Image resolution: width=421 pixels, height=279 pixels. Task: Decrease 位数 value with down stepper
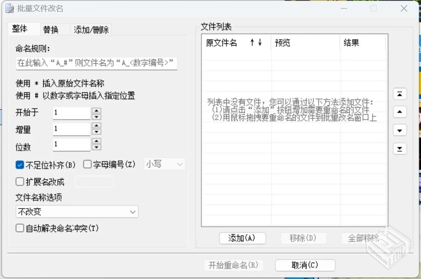tap(97, 147)
